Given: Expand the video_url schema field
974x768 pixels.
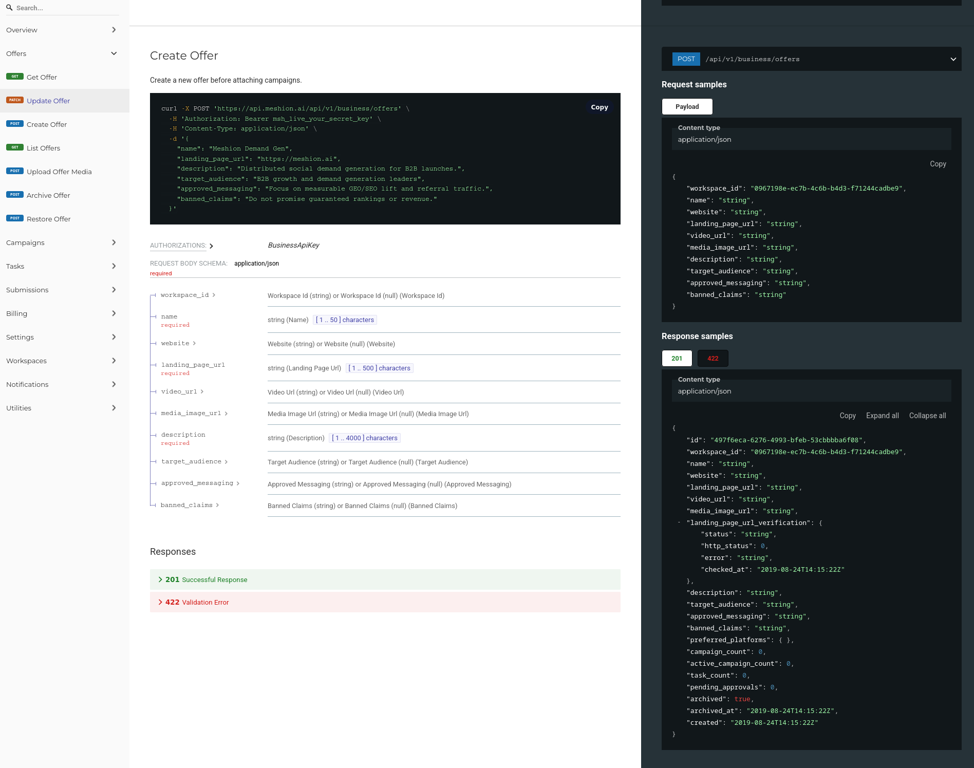Looking at the screenshot, I should (x=182, y=391).
